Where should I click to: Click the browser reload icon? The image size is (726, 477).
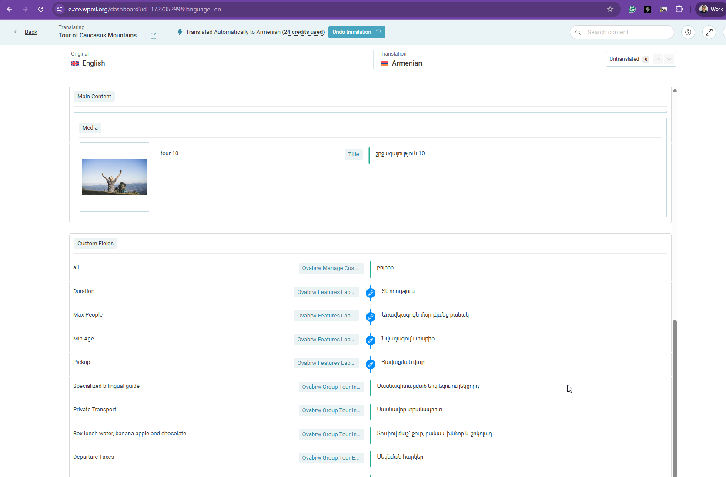coord(41,9)
